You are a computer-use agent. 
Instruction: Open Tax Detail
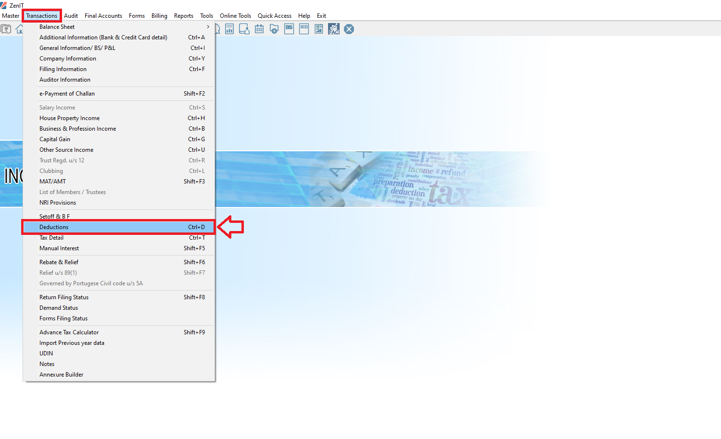pyautogui.click(x=119, y=238)
